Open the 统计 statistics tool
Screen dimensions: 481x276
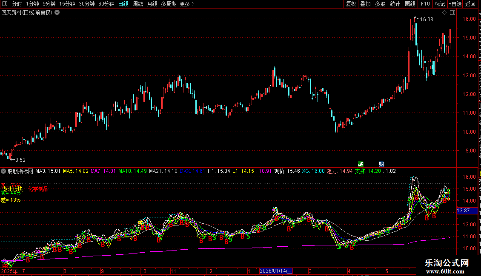395,4
